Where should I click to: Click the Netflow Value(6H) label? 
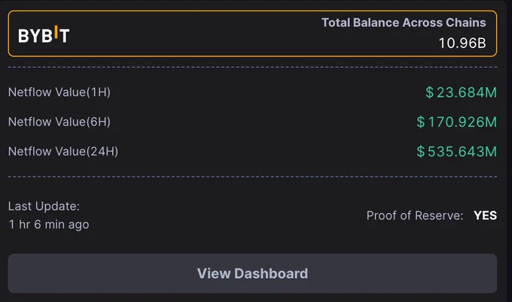59,122
